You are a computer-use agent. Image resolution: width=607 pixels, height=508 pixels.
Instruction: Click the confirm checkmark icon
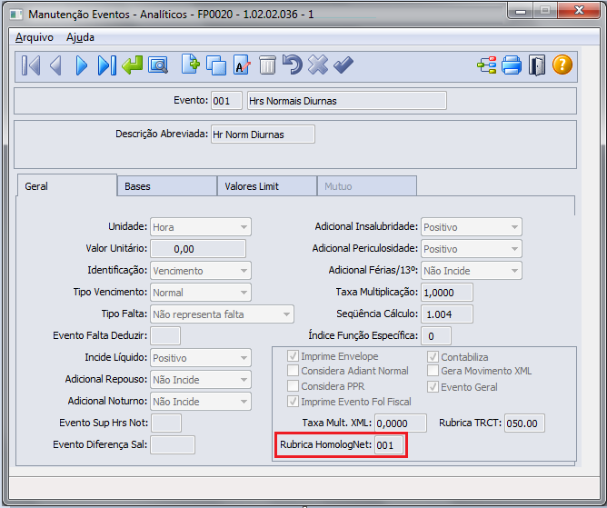pyautogui.click(x=343, y=65)
